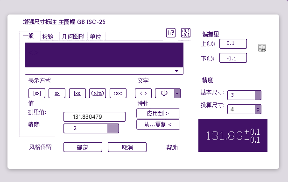Image resolution: width=288 pixels, height=182 pixels.
Task: Click the 131.83 dimension preview panel
Action: 233,135
